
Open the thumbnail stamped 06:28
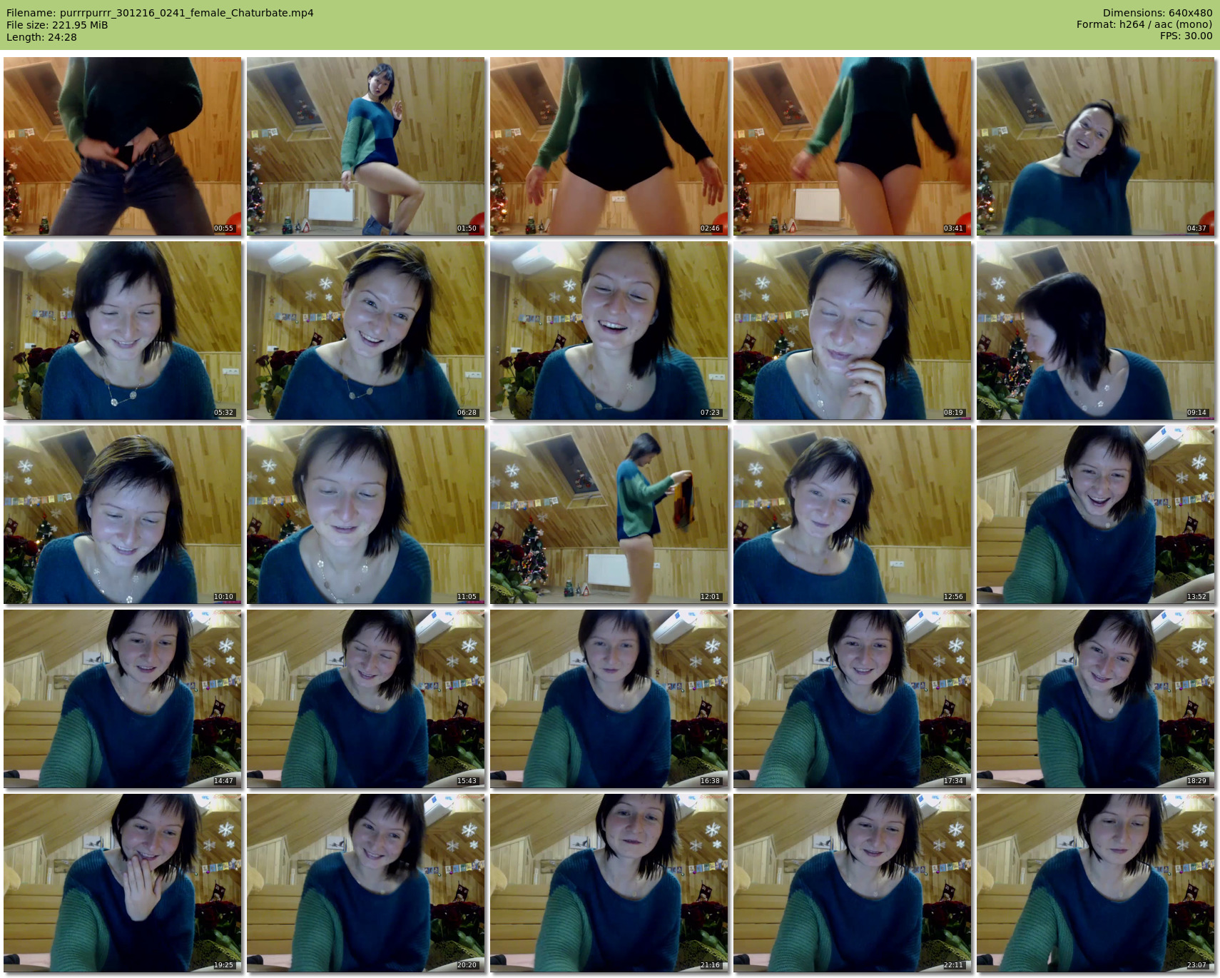[366, 331]
